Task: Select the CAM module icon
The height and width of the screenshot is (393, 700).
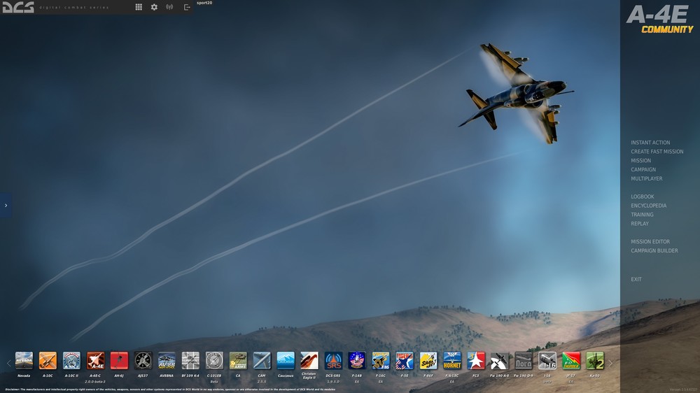Action: pyautogui.click(x=262, y=360)
